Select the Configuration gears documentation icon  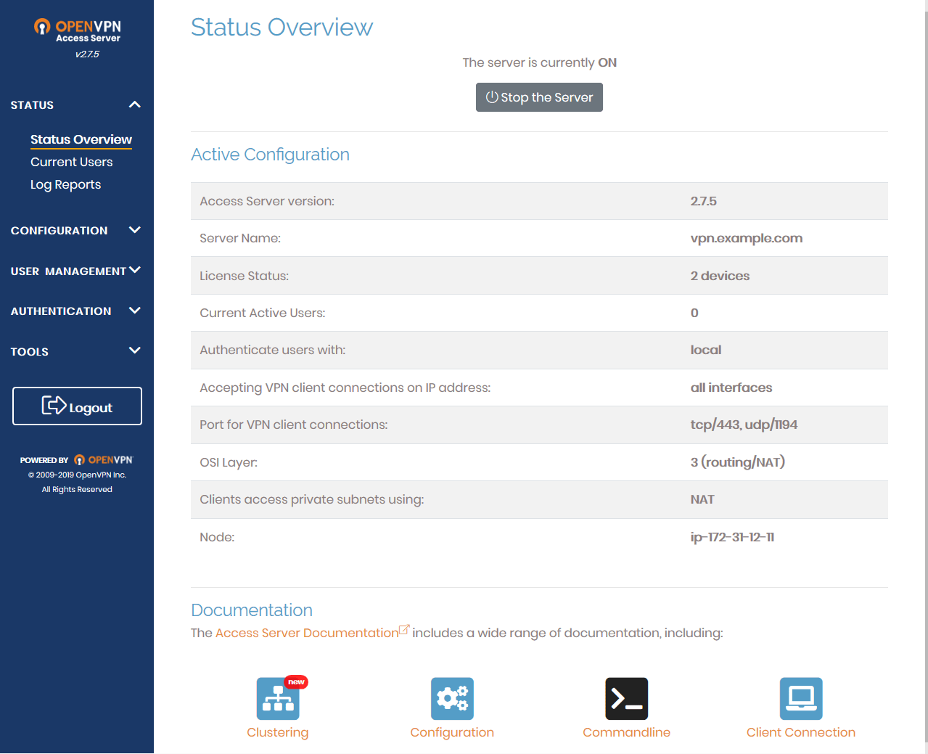click(x=452, y=698)
